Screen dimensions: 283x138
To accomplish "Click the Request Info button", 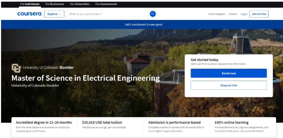I will [229, 85].
